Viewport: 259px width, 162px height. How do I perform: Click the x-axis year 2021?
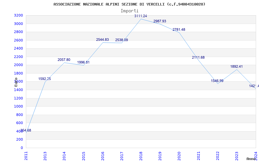pyautogui.click(x=198, y=156)
